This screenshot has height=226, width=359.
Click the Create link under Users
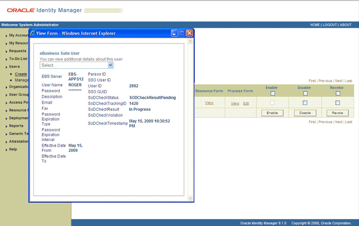[21, 74]
